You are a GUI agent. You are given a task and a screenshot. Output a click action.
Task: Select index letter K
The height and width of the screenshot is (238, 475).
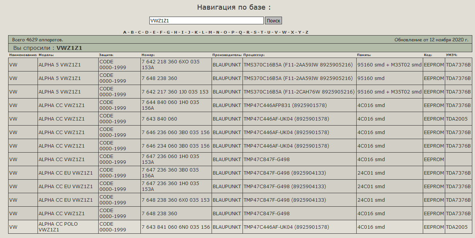click(196, 32)
